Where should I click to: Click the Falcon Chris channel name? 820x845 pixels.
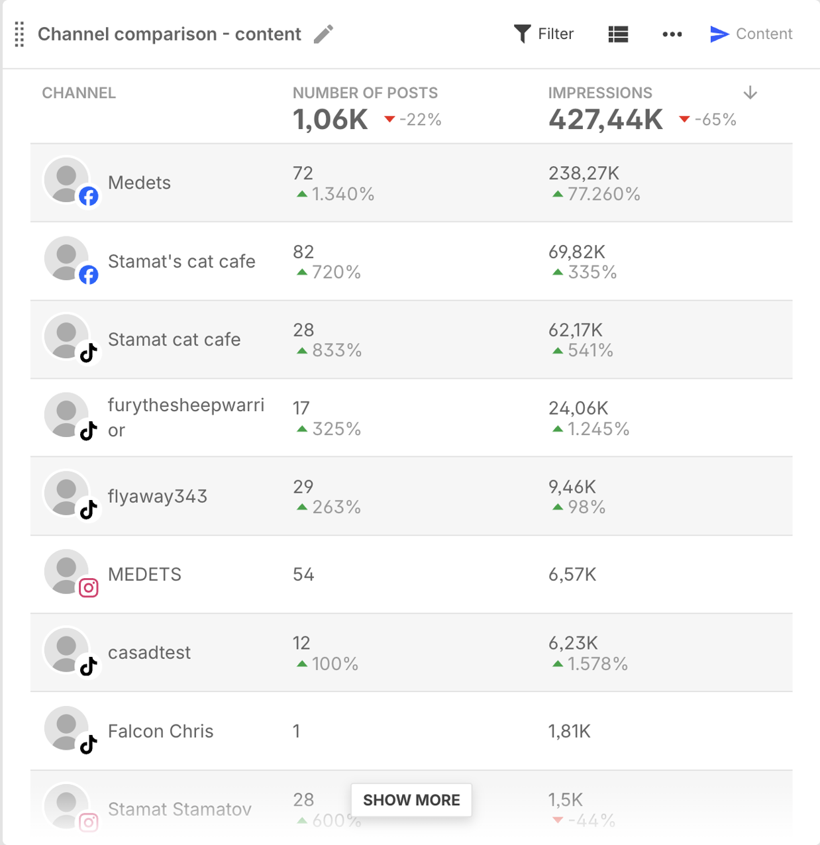160,731
